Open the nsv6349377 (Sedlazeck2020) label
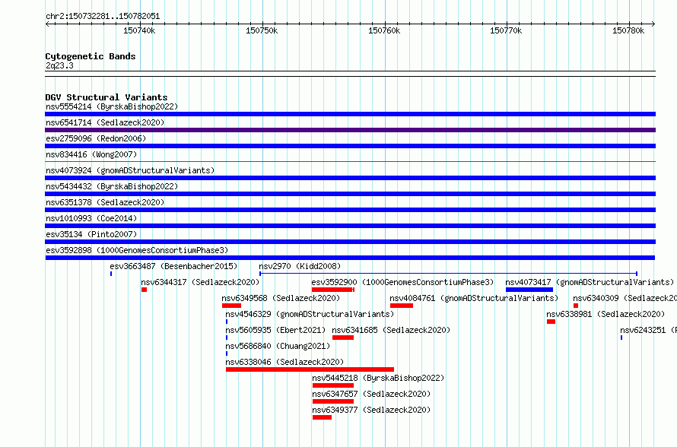Viewport: 677px width, 447px height. [x=371, y=410]
